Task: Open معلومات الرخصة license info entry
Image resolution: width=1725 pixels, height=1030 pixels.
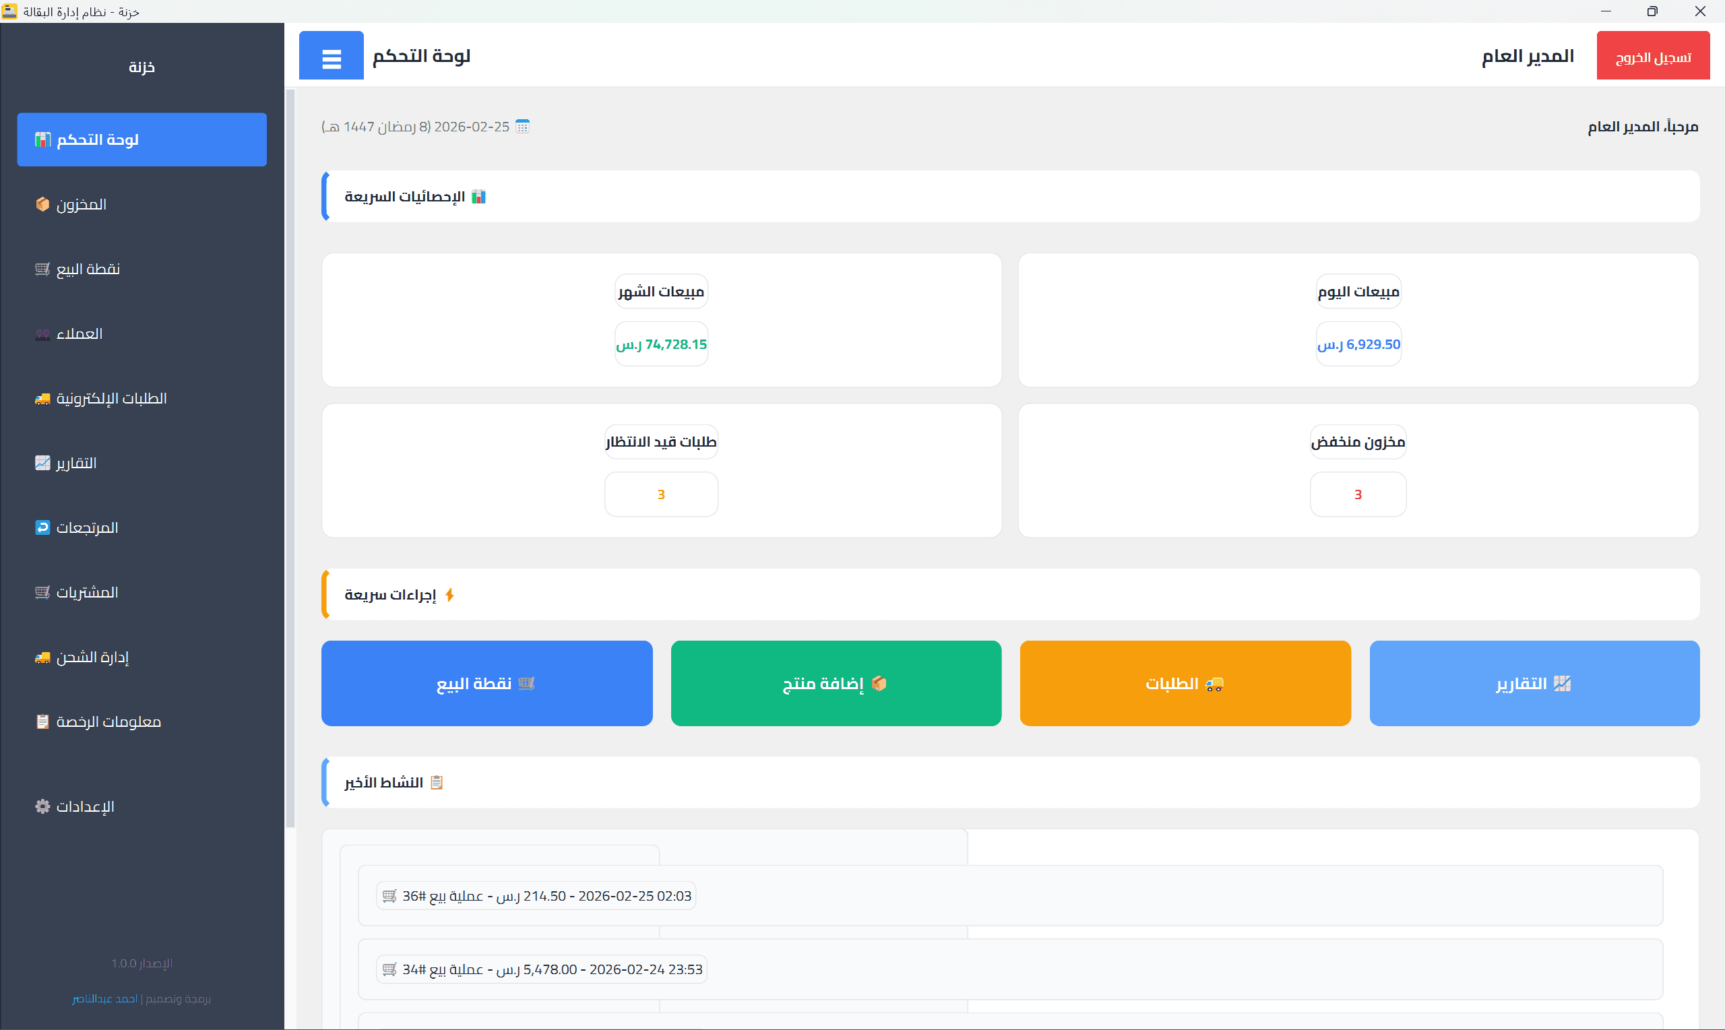Action: point(98,722)
